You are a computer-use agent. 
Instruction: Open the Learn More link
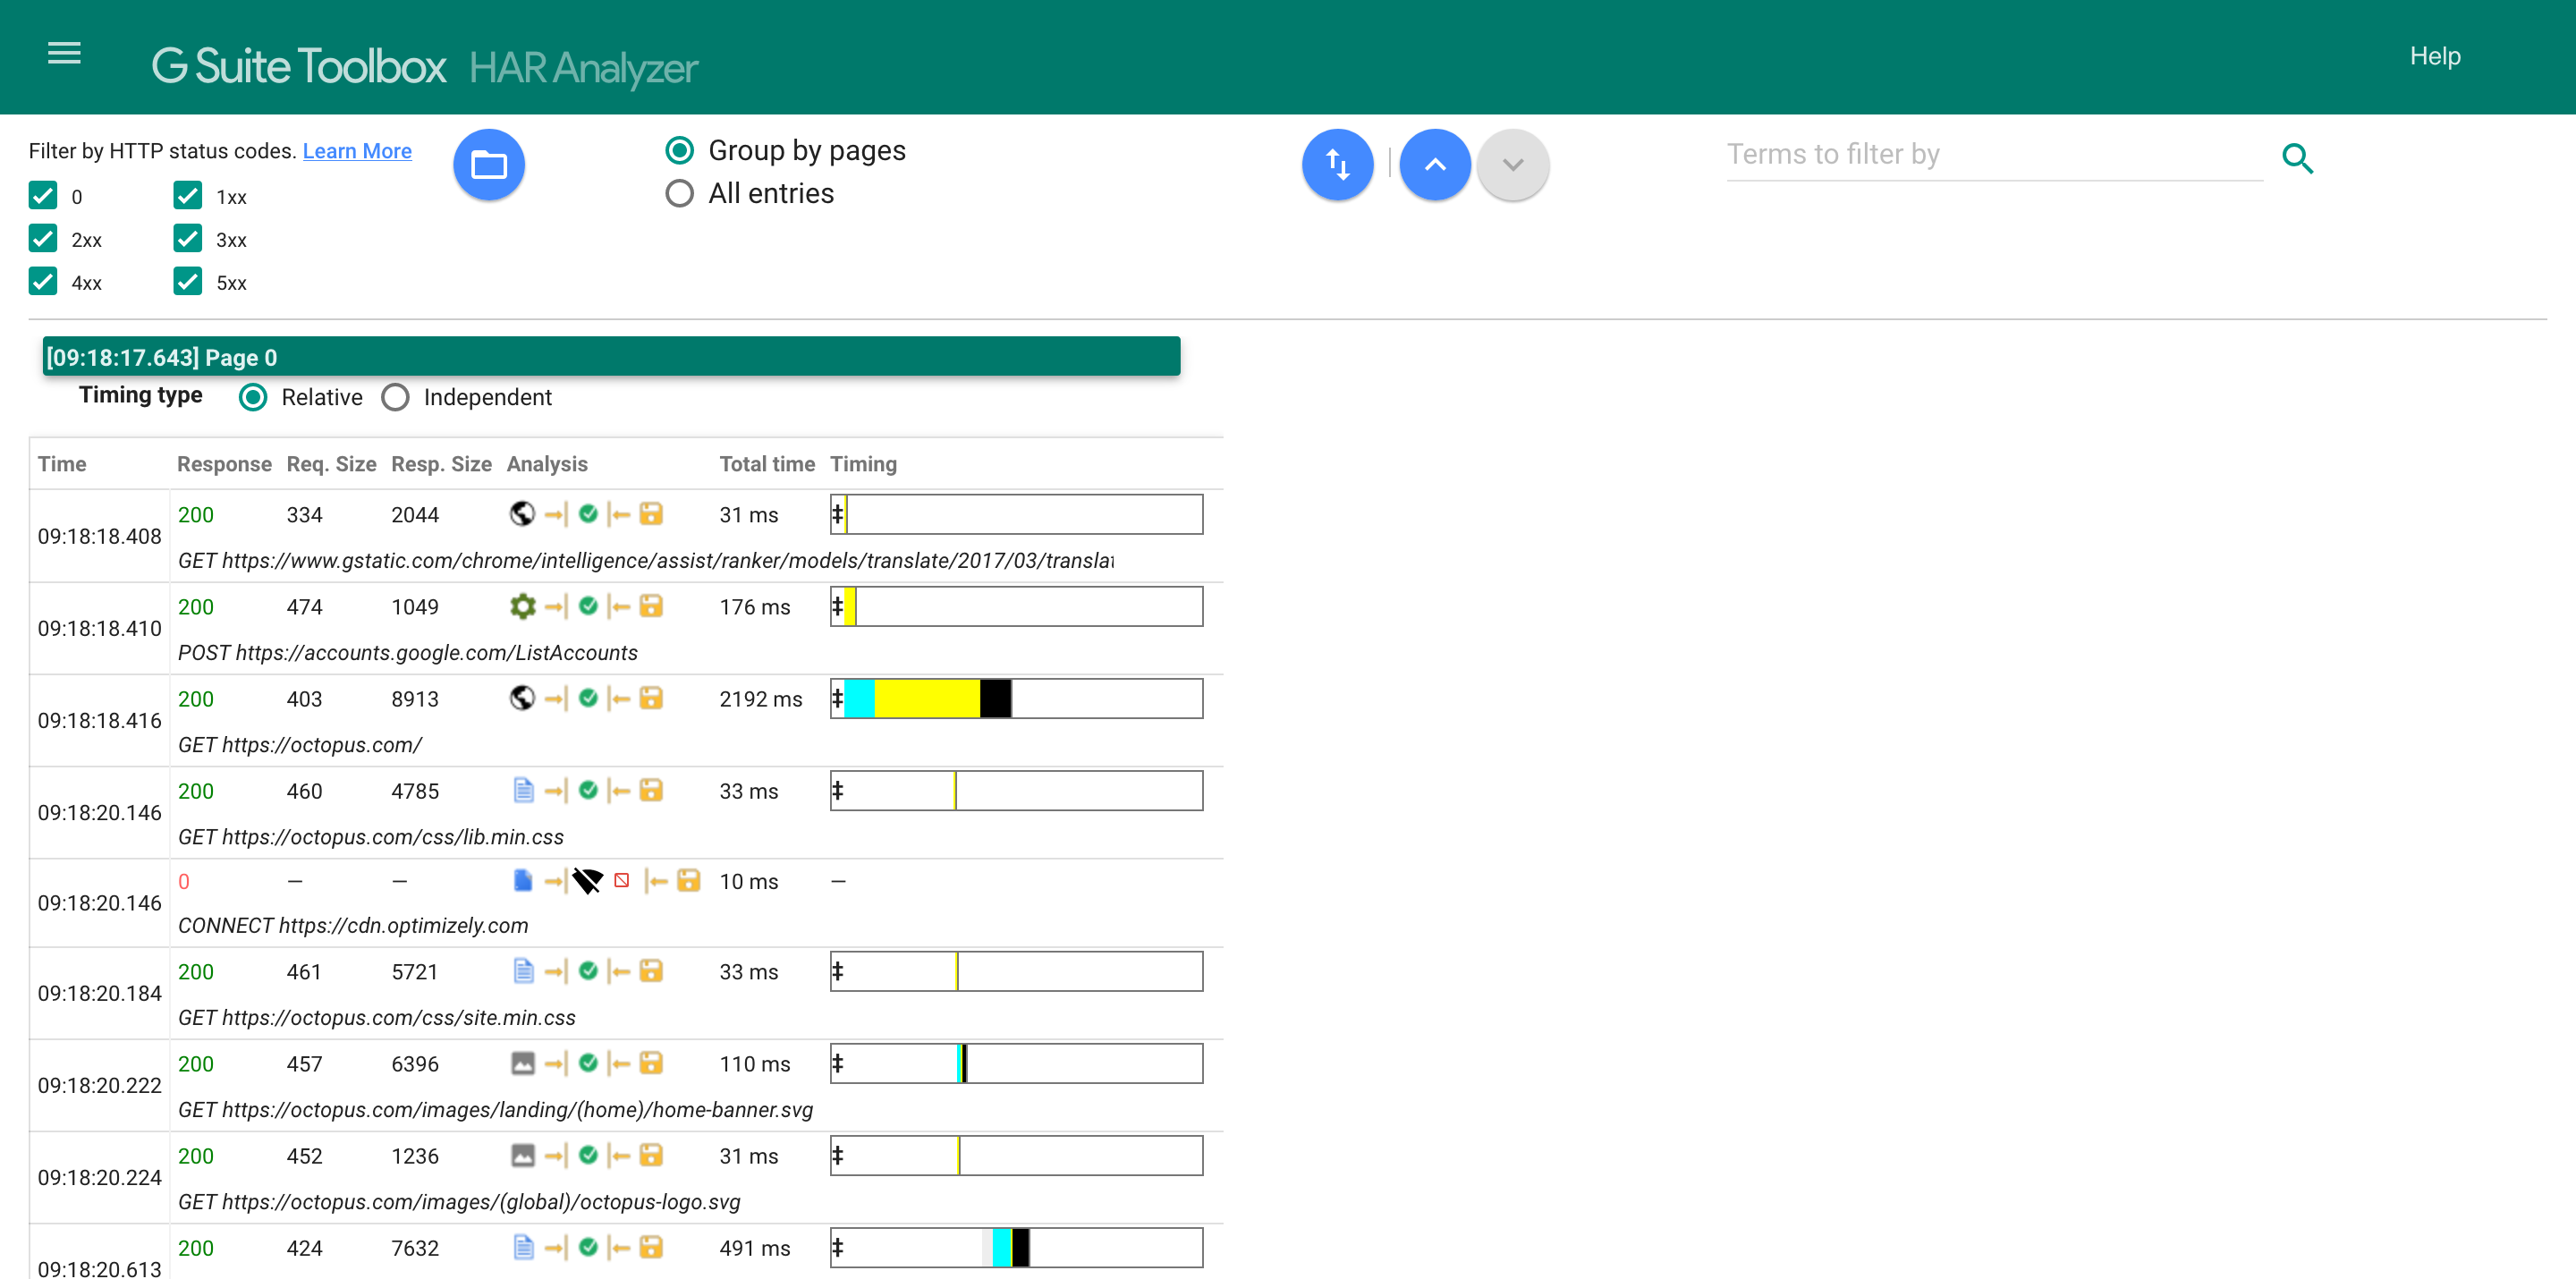coord(357,151)
